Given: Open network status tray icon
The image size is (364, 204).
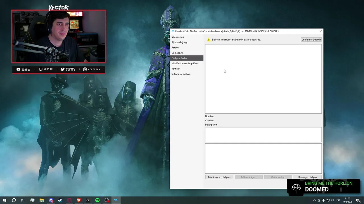Looking at the screenshot, I should click(328, 200).
